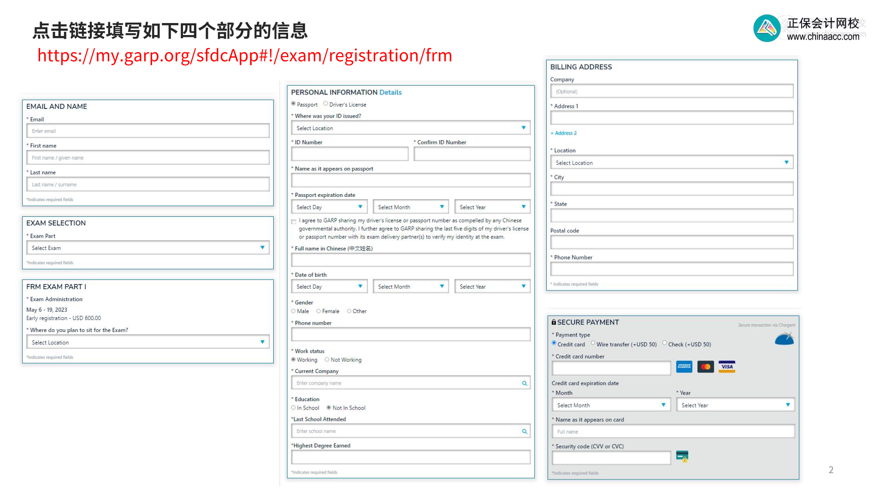This screenshot has height=498, width=885.
Task: Select Wire transfer payment type
Action: [593, 343]
